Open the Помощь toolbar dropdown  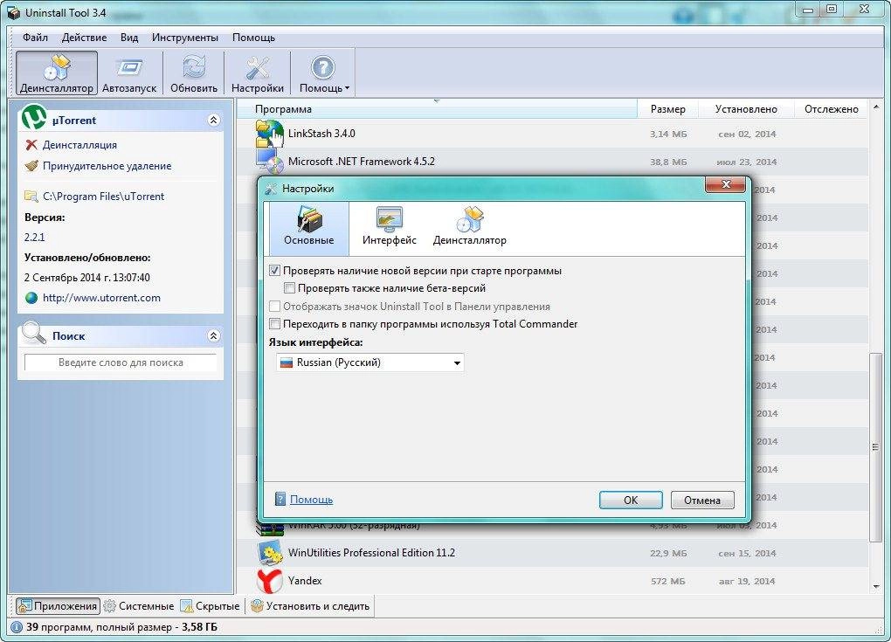323,73
